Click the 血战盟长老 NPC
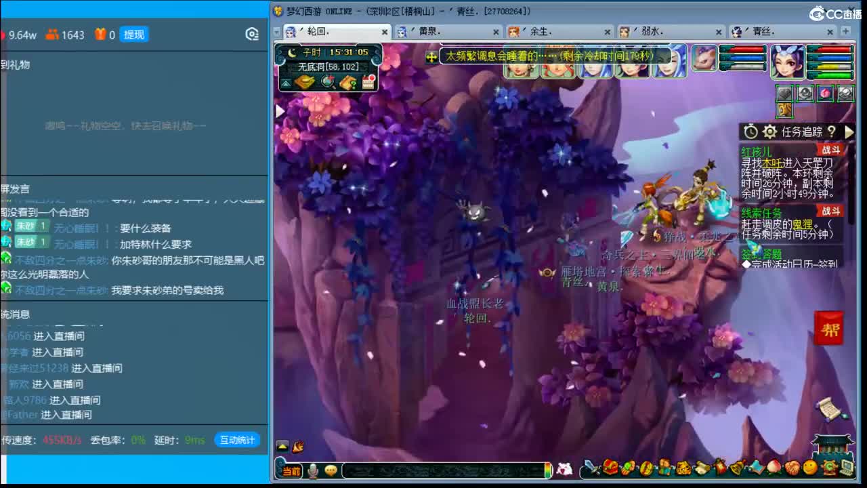 [x=476, y=304]
